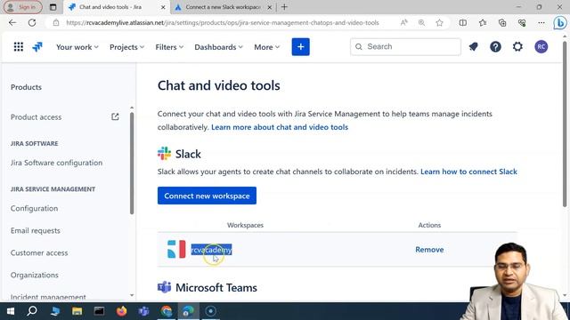Click the Jira logo home icon
Image resolution: width=570 pixels, height=320 pixels.
click(37, 47)
